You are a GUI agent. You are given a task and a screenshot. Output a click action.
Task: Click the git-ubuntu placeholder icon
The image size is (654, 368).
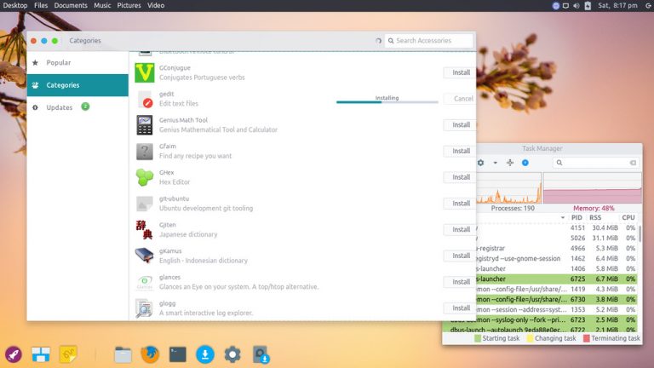[x=144, y=204]
